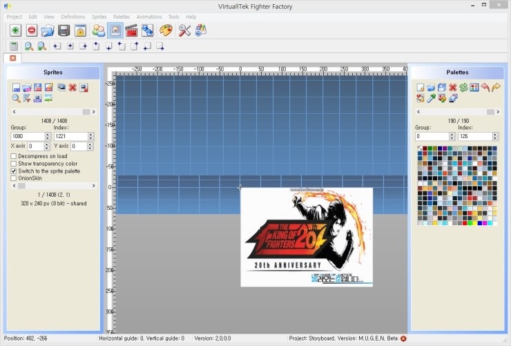
Task: Click new palette icon in Palettes panel
Action: click(421, 87)
